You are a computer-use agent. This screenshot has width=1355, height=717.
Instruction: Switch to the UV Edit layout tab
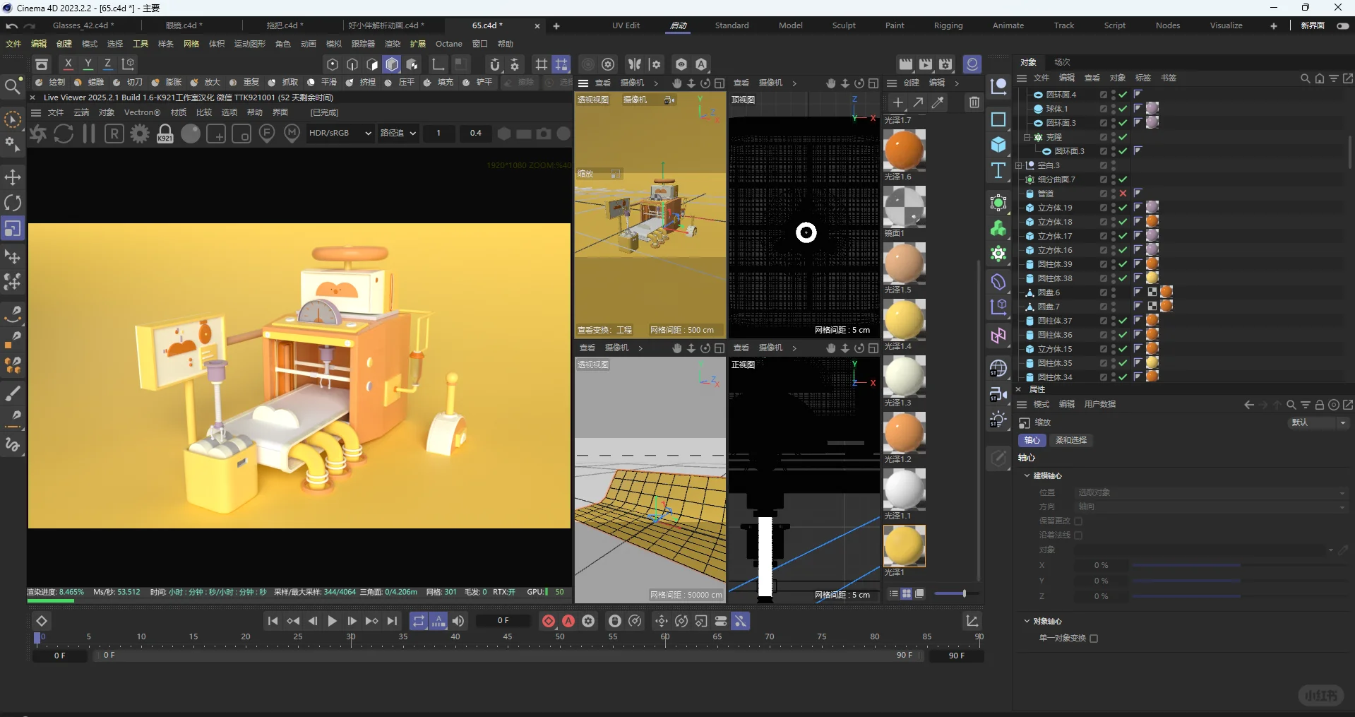[x=626, y=25]
